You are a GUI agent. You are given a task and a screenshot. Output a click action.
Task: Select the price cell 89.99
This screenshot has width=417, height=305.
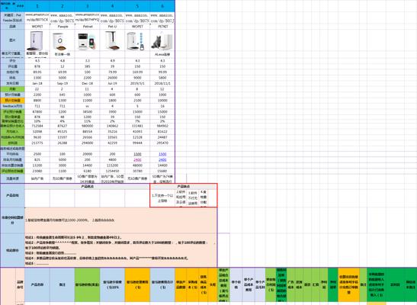point(37,72)
